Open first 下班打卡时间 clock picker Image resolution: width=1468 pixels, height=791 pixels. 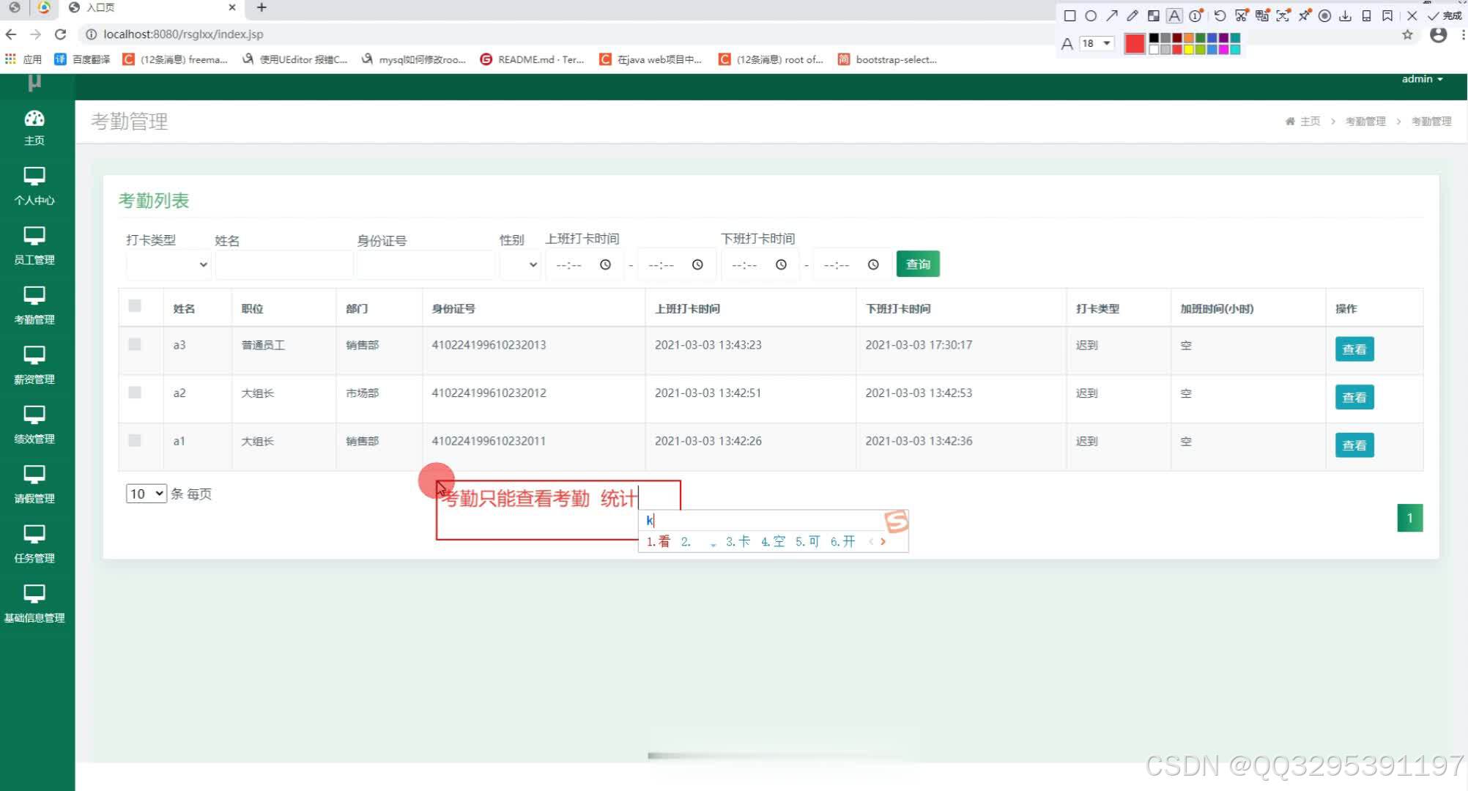tap(781, 264)
